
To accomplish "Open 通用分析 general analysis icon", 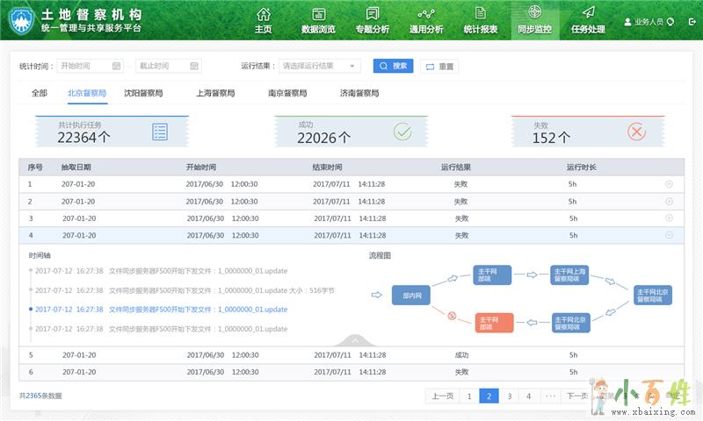I will click(426, 19).
